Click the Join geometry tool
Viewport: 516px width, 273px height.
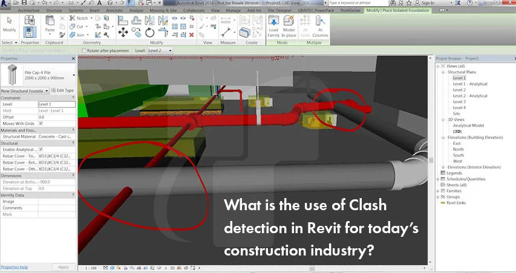tap(78, 35)
